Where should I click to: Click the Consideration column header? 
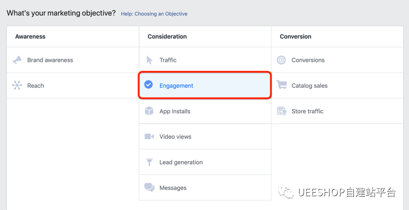pos(167,37)
